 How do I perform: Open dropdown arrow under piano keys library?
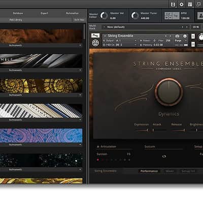(80, 120)
